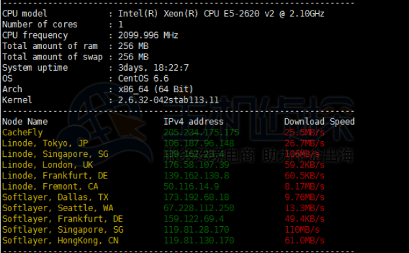Image resolution: width=409 pixels, height=253 pixels.
Task: Click the 13.3MB/s Seattle speed value
Action: 304,208
